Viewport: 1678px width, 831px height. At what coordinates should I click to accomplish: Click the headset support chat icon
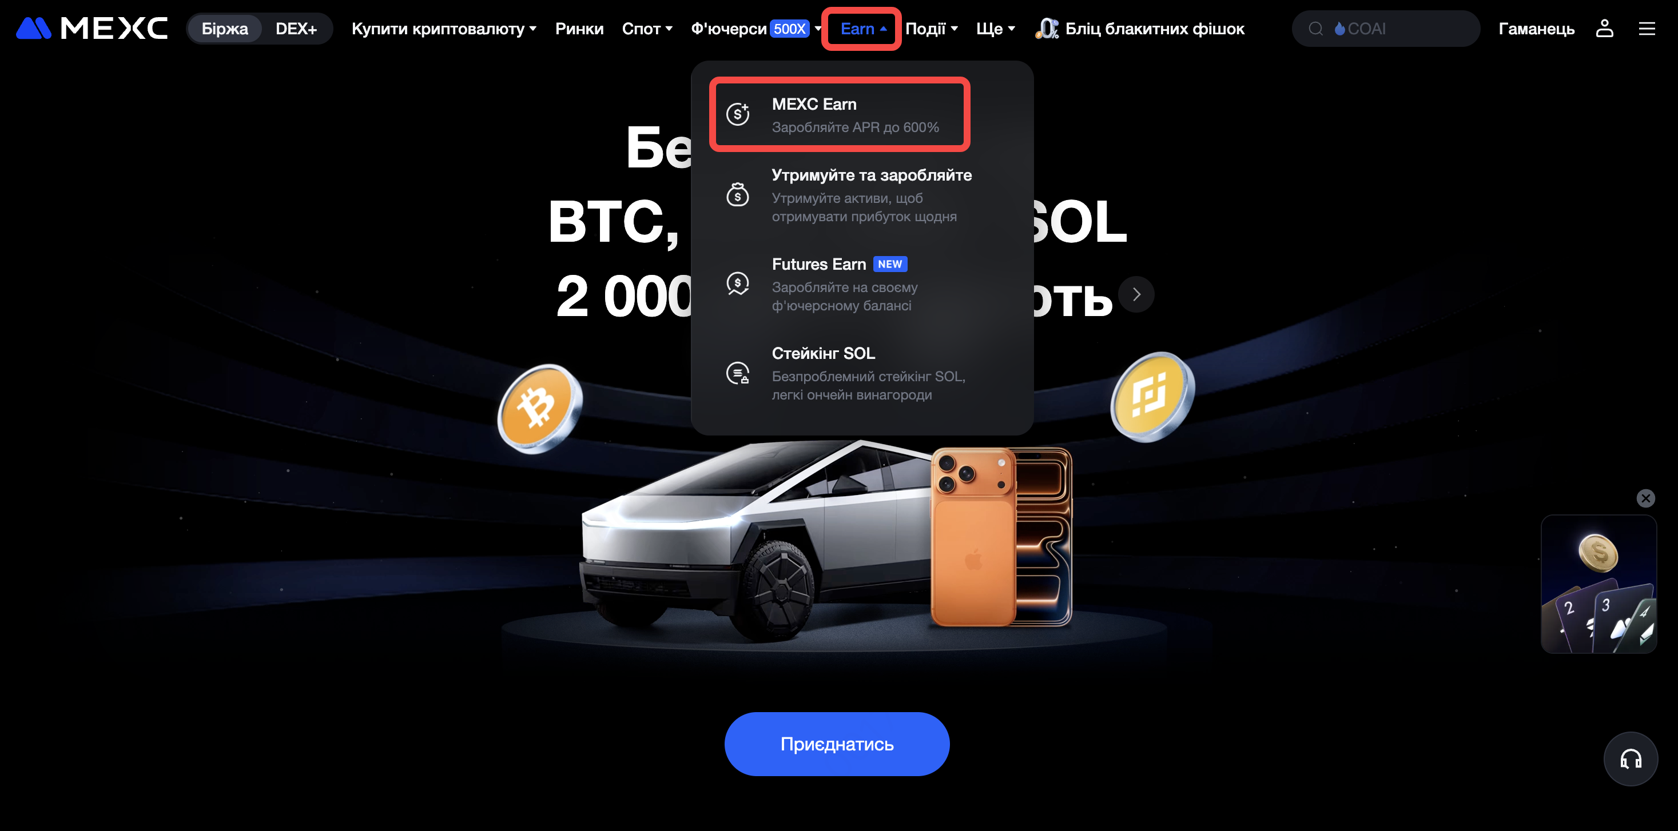point(1631,759)
